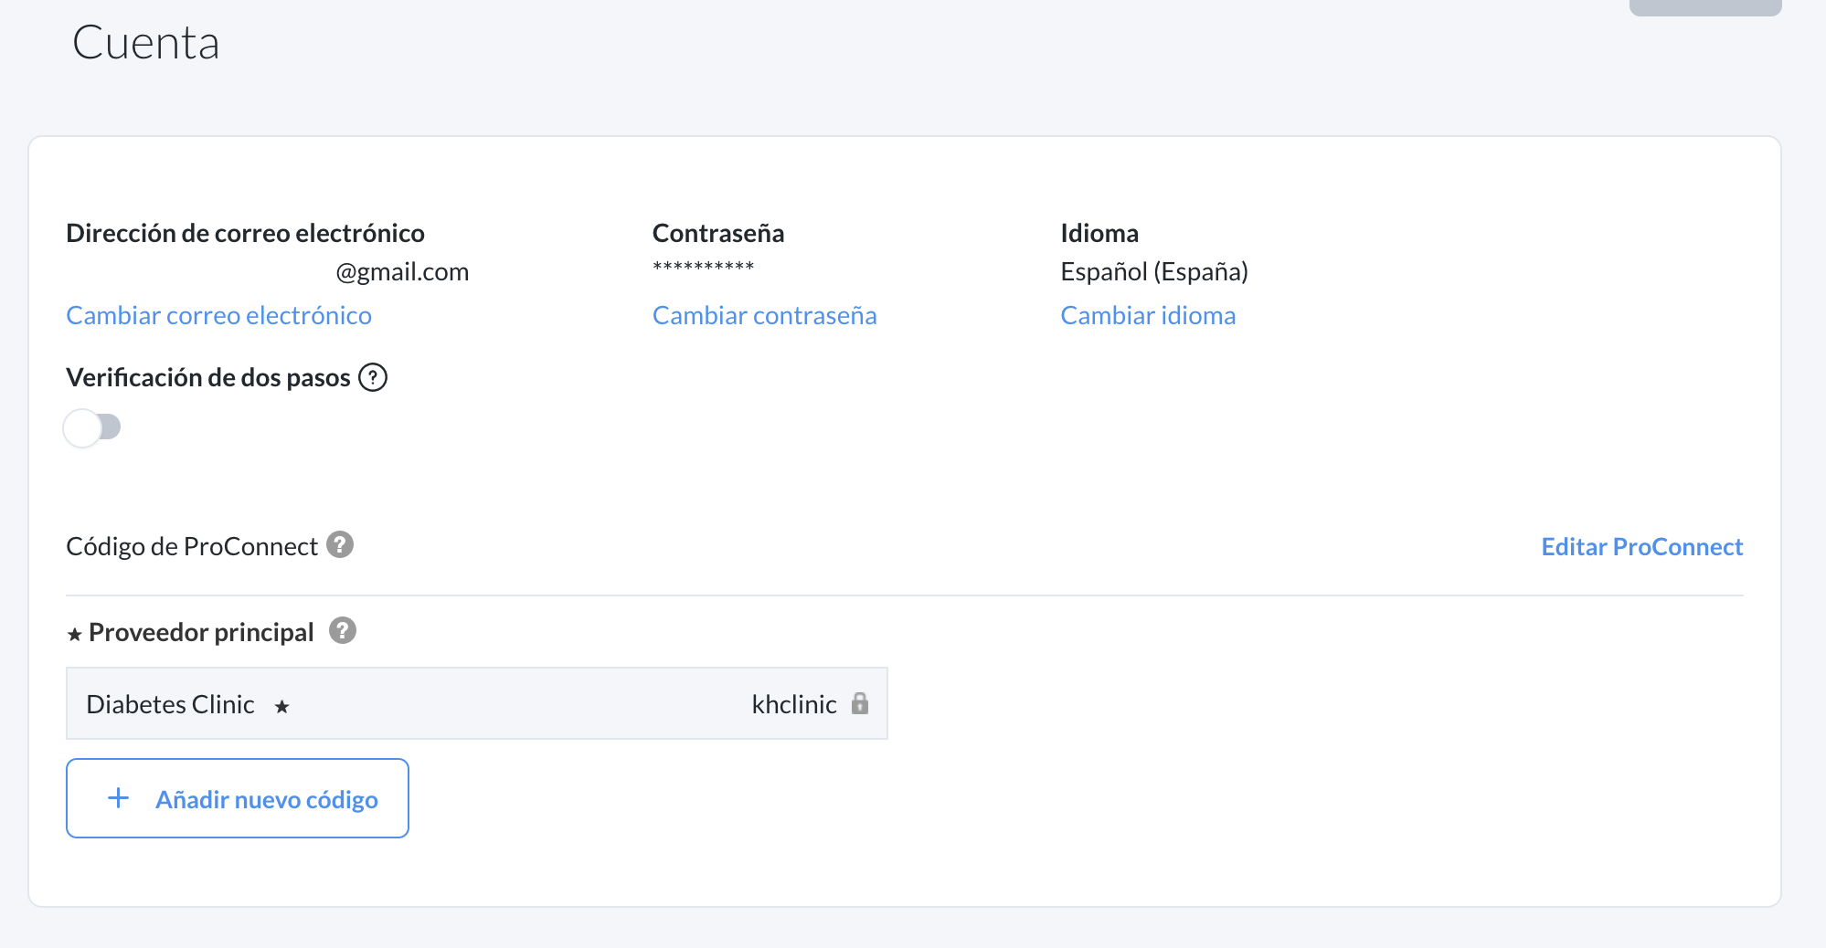The image size is (1826, 948).
Task: Click the Contraseña heading
Action: 718,233
